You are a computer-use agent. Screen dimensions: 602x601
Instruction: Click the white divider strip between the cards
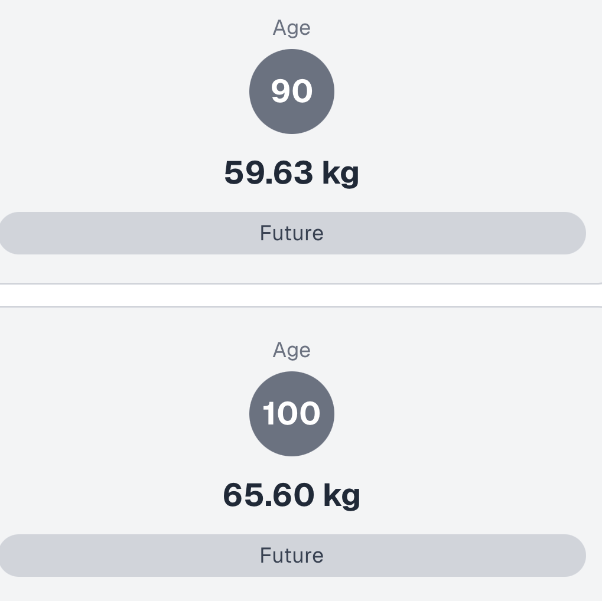(301, 295)
